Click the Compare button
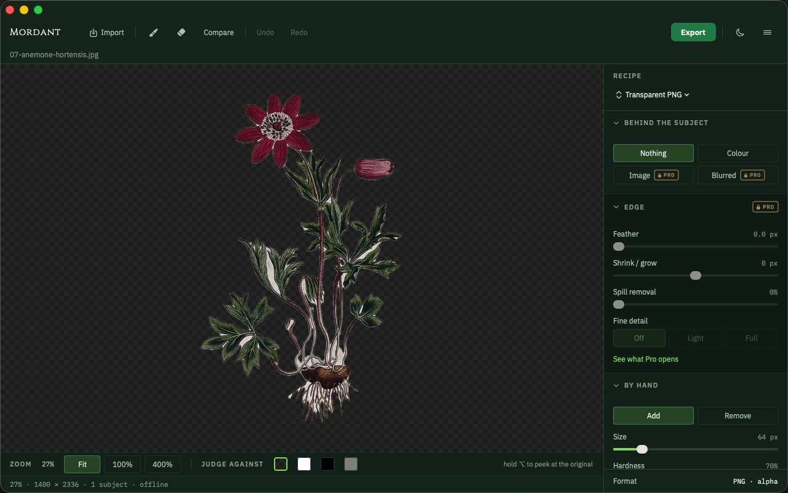Image resolution: width=788 pixels, height=493 pixels. click(219, 33)
